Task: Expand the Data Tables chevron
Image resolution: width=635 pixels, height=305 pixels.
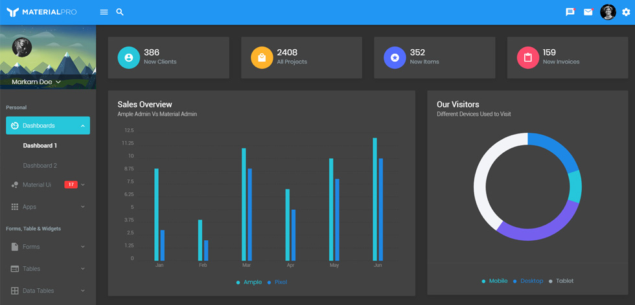Action: click(83, 291)
